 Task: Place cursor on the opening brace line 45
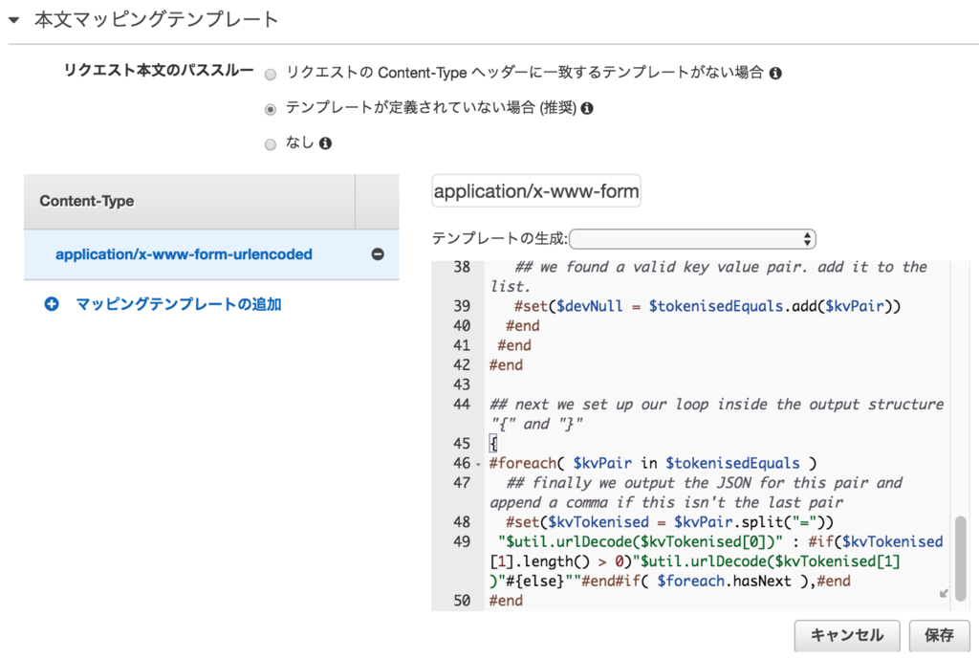pos(493,444)
